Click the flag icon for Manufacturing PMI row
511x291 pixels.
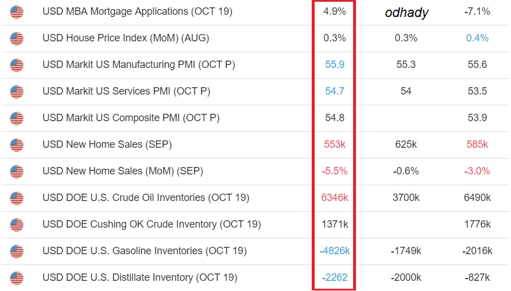click(16, 65)
